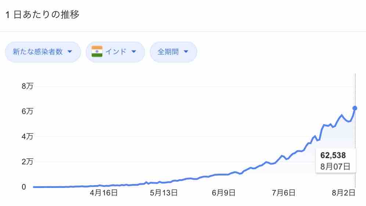
Task: Click the 62,538 tooltip box
Action: tap(335, 161)
